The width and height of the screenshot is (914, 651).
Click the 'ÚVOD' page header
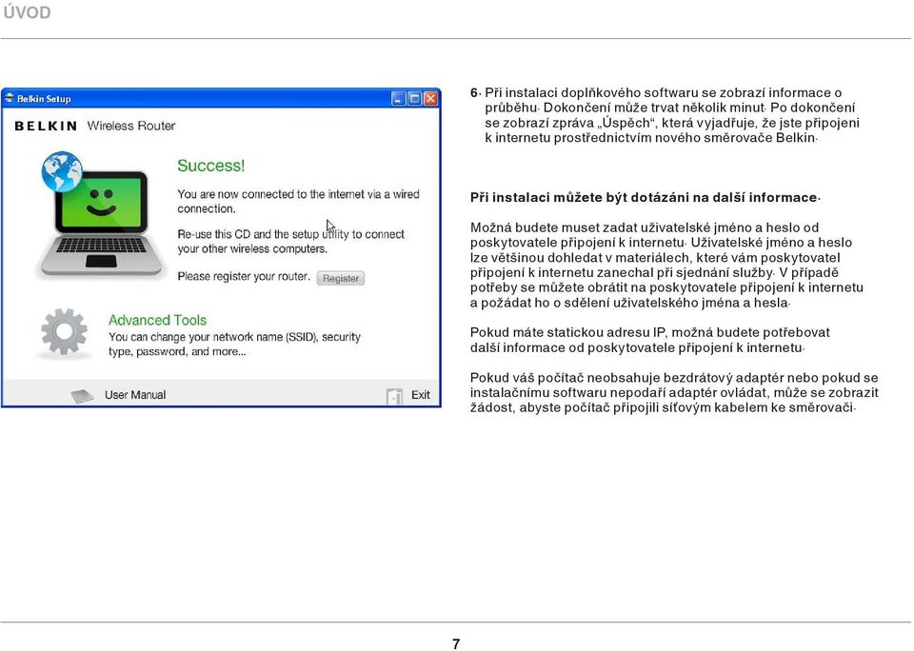tap(27, 12)
